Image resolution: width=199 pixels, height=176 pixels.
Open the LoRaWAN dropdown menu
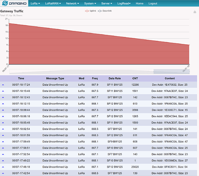click(x=53, y=4)
